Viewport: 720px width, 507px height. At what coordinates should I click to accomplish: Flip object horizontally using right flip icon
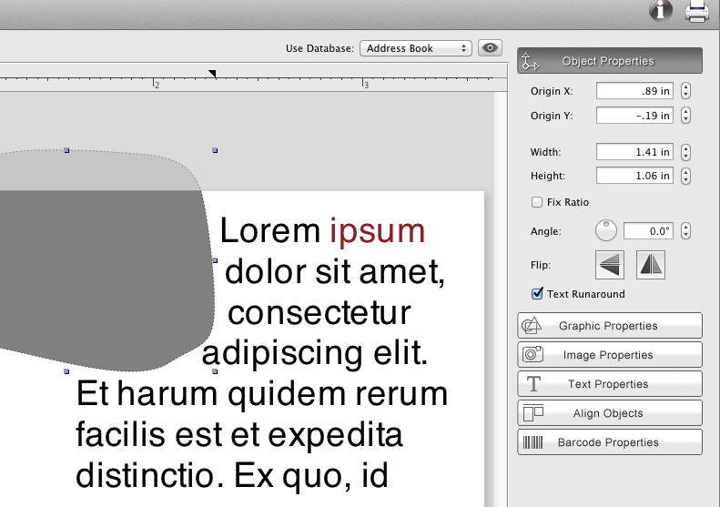tap(651, 265)
